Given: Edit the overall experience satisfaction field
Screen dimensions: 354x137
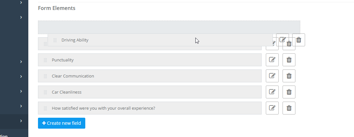Looking at the screenshot, I should click(x=272, y=108).
